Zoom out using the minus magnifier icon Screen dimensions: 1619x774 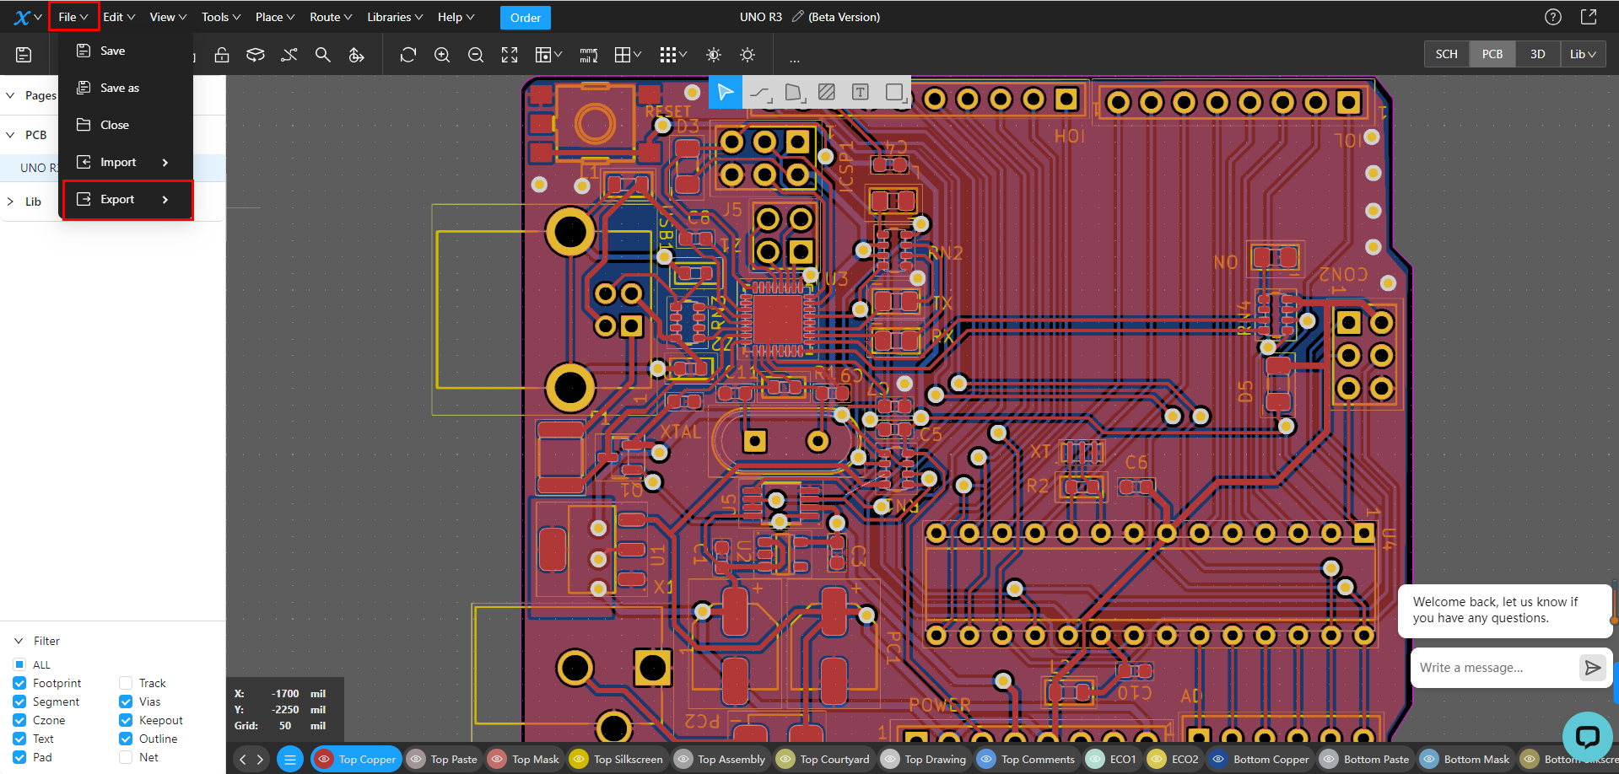click(x=476, y=55)
